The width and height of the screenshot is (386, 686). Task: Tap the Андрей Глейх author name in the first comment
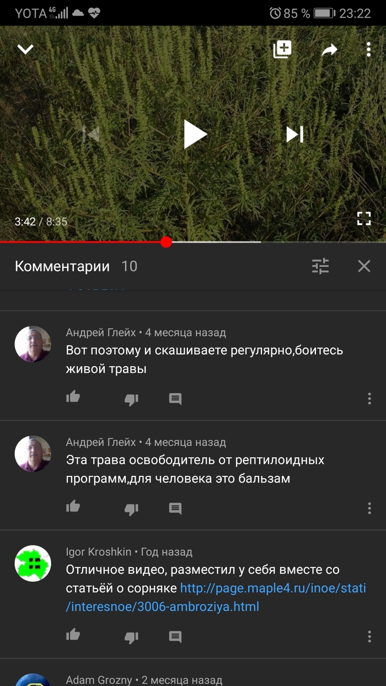[x=101, y=333]
